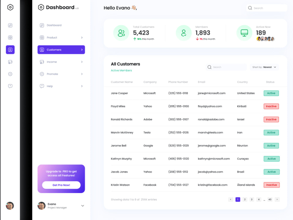Click Marvin McKinney's Active status badge

pyautogui.click(x=271, y=133)
